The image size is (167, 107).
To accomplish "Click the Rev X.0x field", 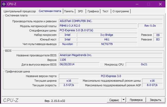I will (x=150, y=26).
